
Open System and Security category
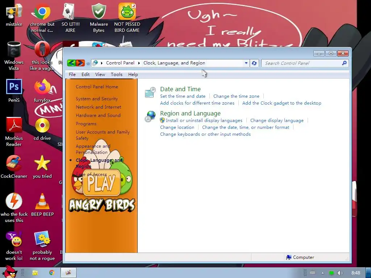(x=96, y=99)
